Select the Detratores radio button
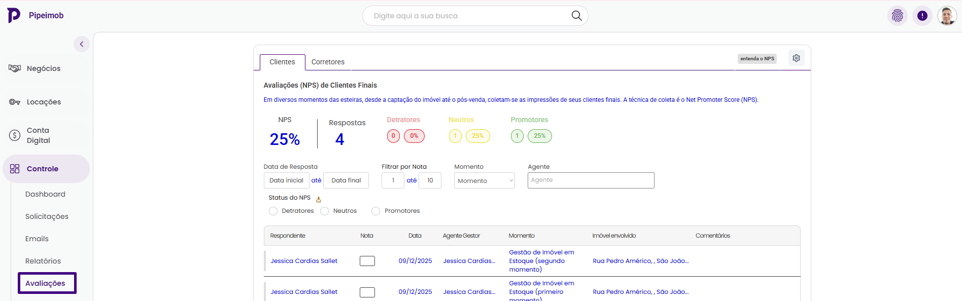 [x=273, y=211]
